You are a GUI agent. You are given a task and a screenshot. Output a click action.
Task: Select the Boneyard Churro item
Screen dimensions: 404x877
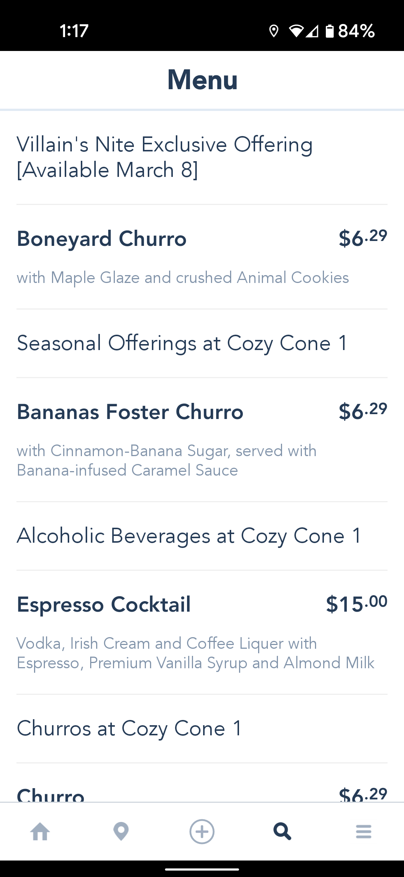click(x=102, y=239)
